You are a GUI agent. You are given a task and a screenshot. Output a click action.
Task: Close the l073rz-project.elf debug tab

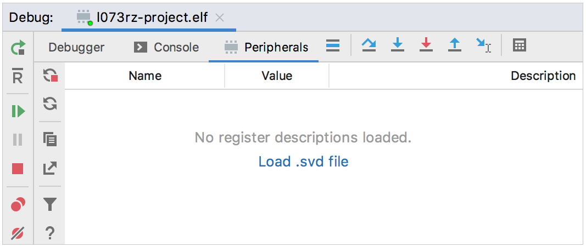pyautogui.click(x=220, y=18)
